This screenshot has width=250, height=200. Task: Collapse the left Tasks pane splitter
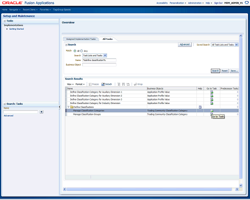pyautogui.click(x=59, y=107)
